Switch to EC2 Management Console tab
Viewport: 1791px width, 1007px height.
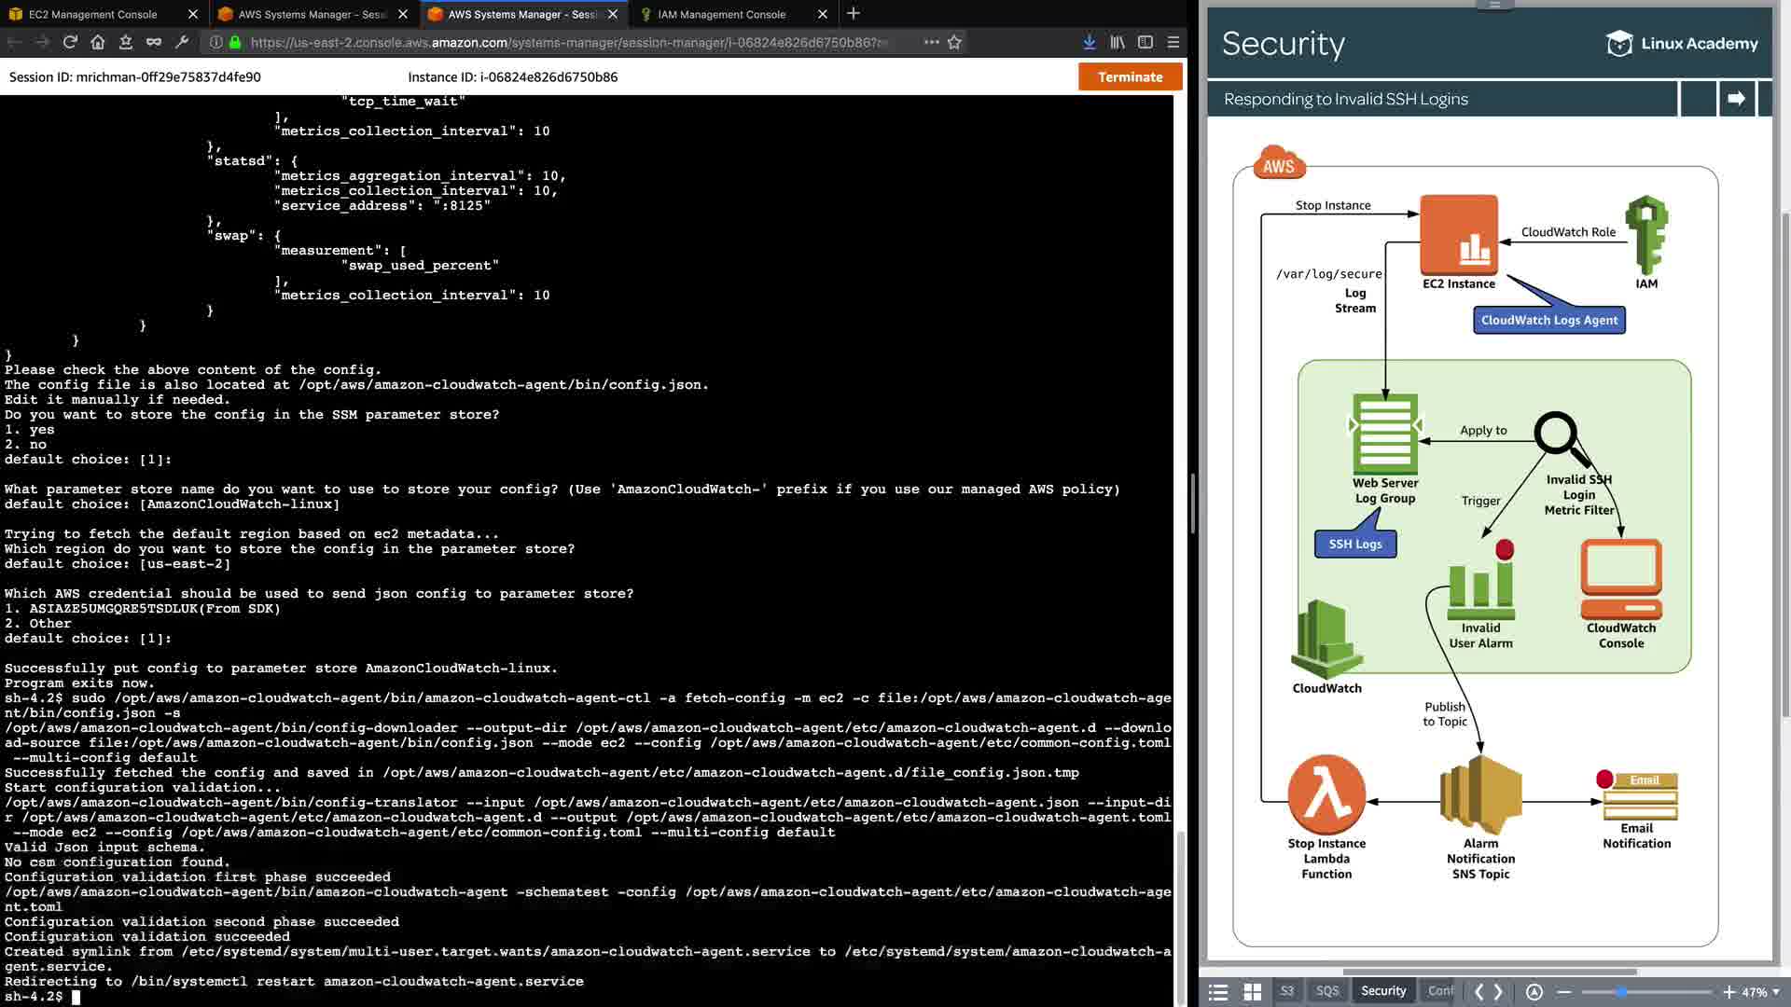93,14
